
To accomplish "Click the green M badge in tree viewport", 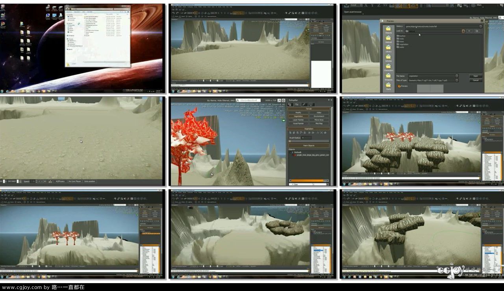I will pyautogui.click(x=283, y=120).
